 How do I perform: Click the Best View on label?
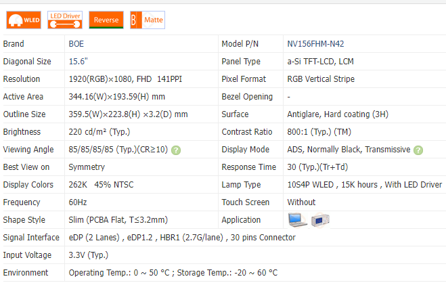26,167
